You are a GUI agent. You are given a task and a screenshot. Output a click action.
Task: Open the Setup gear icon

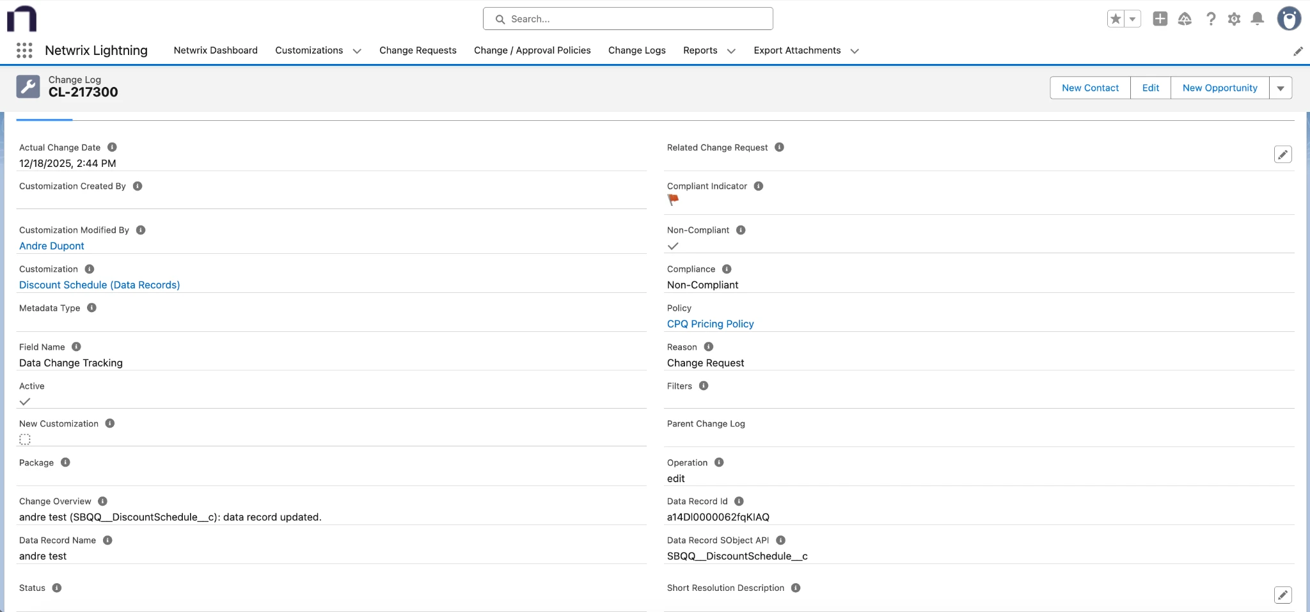click(1234, 19)
